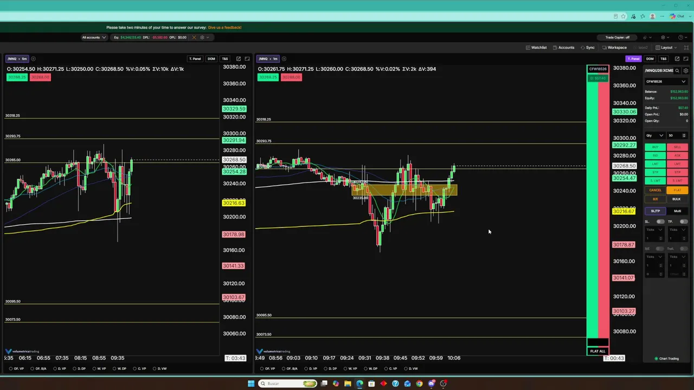Enable the TP toggle switch
The image size is (694, 390).
click(x=683, y=222)
